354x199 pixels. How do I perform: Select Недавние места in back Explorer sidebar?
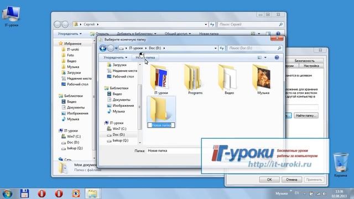click(76, 78)
